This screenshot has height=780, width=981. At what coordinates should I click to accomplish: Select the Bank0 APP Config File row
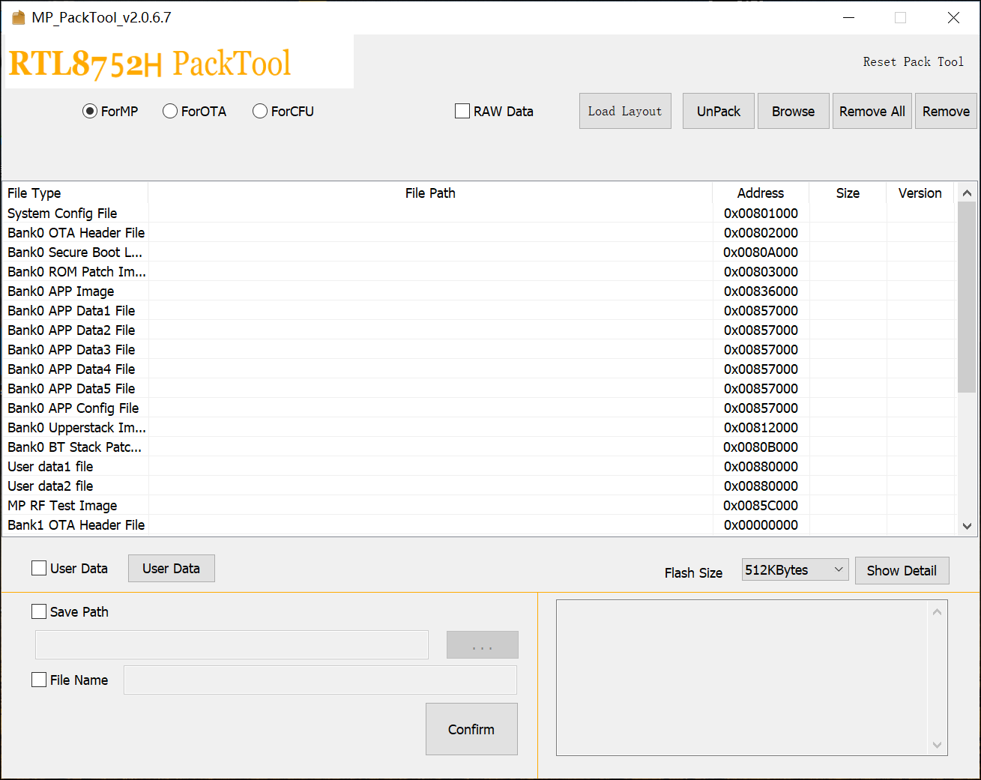click(480, 408)
